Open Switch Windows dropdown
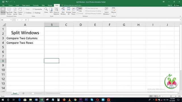Viewport: 182px width, 102px height. click(106, 11)
